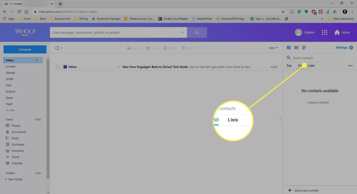Open the contacts panel icon
The height and width of the screenshot is (194, 357).
pyautogui.click(x=289, y=47)
